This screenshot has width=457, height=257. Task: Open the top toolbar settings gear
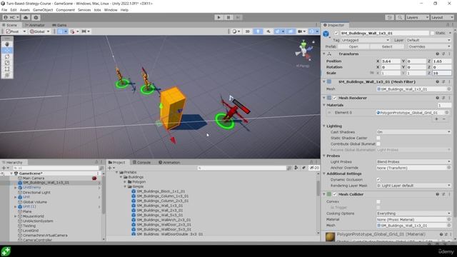(x=36, y=17)
